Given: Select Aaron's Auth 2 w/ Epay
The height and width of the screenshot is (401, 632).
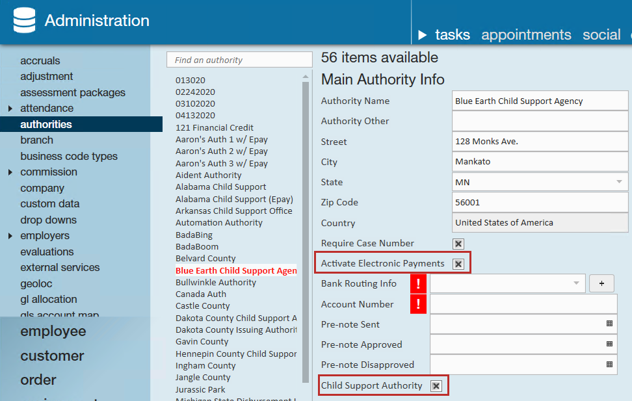Looking at the screenshot, I should 222,151.
